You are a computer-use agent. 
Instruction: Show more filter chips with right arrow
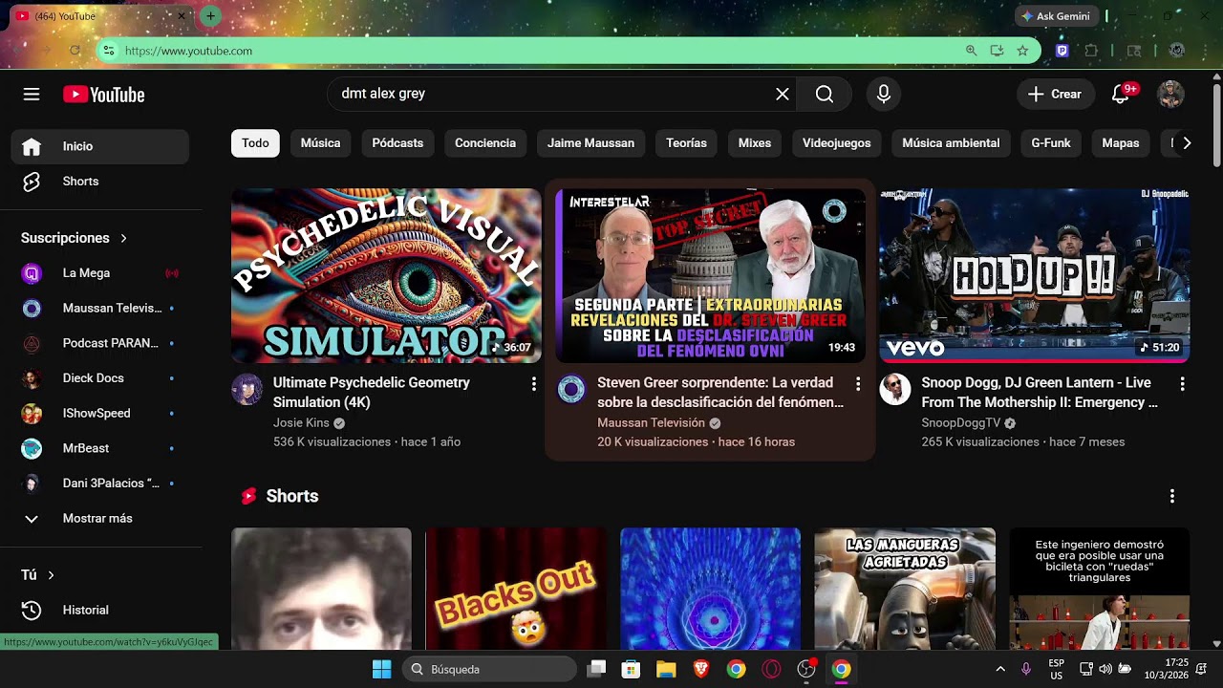point(1187,143)
